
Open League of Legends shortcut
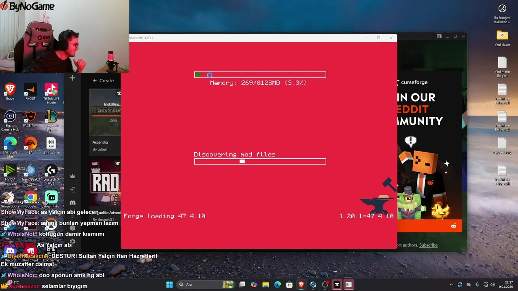coord(51,121)
